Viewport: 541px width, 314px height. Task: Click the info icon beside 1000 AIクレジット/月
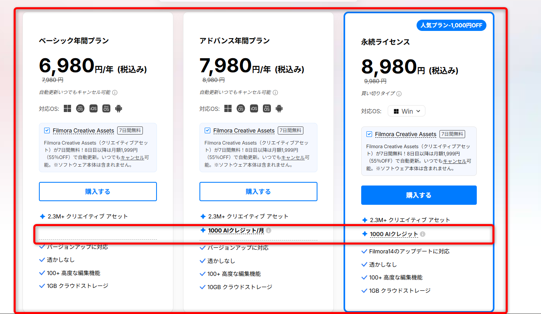[x=268, y=230]
